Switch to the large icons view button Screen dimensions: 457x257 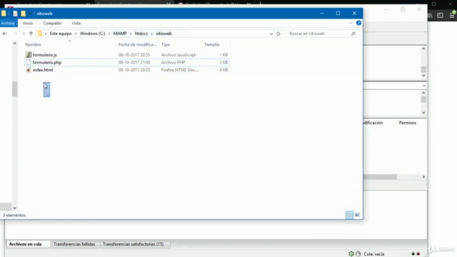click(x=357, y=215)
